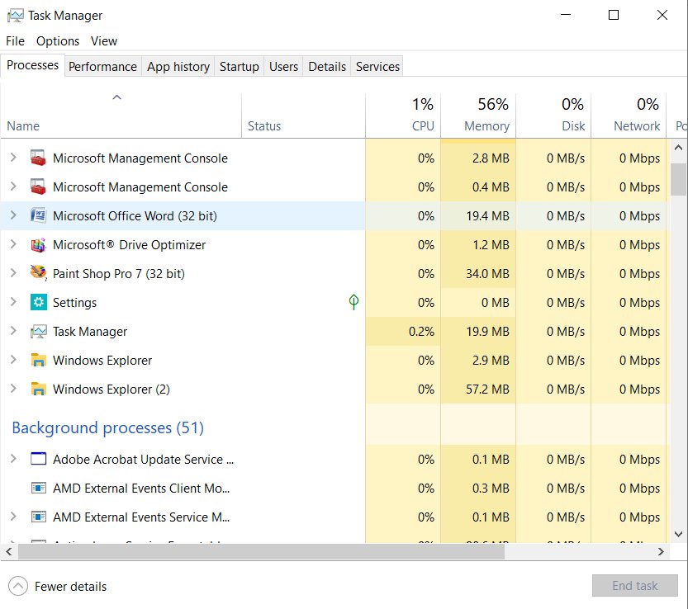Expand the Windows Explorer row using 2.9 MB

pyautogui.click(x=13, y=360)
